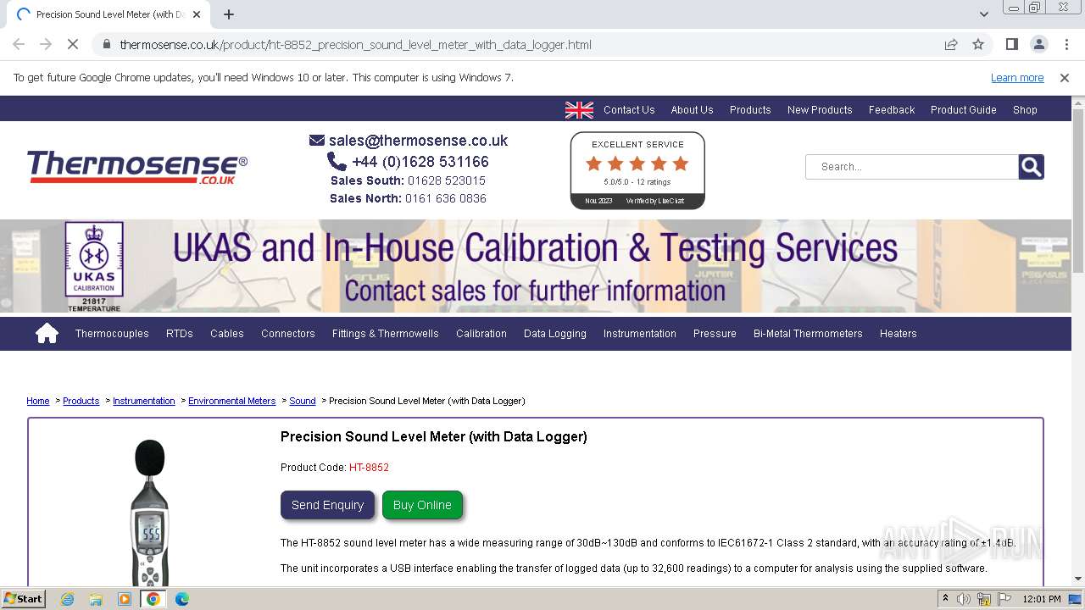Open the Chrome profile icon
Image resolution: width=1085 pixels, height=610 pixels.
1038,44
